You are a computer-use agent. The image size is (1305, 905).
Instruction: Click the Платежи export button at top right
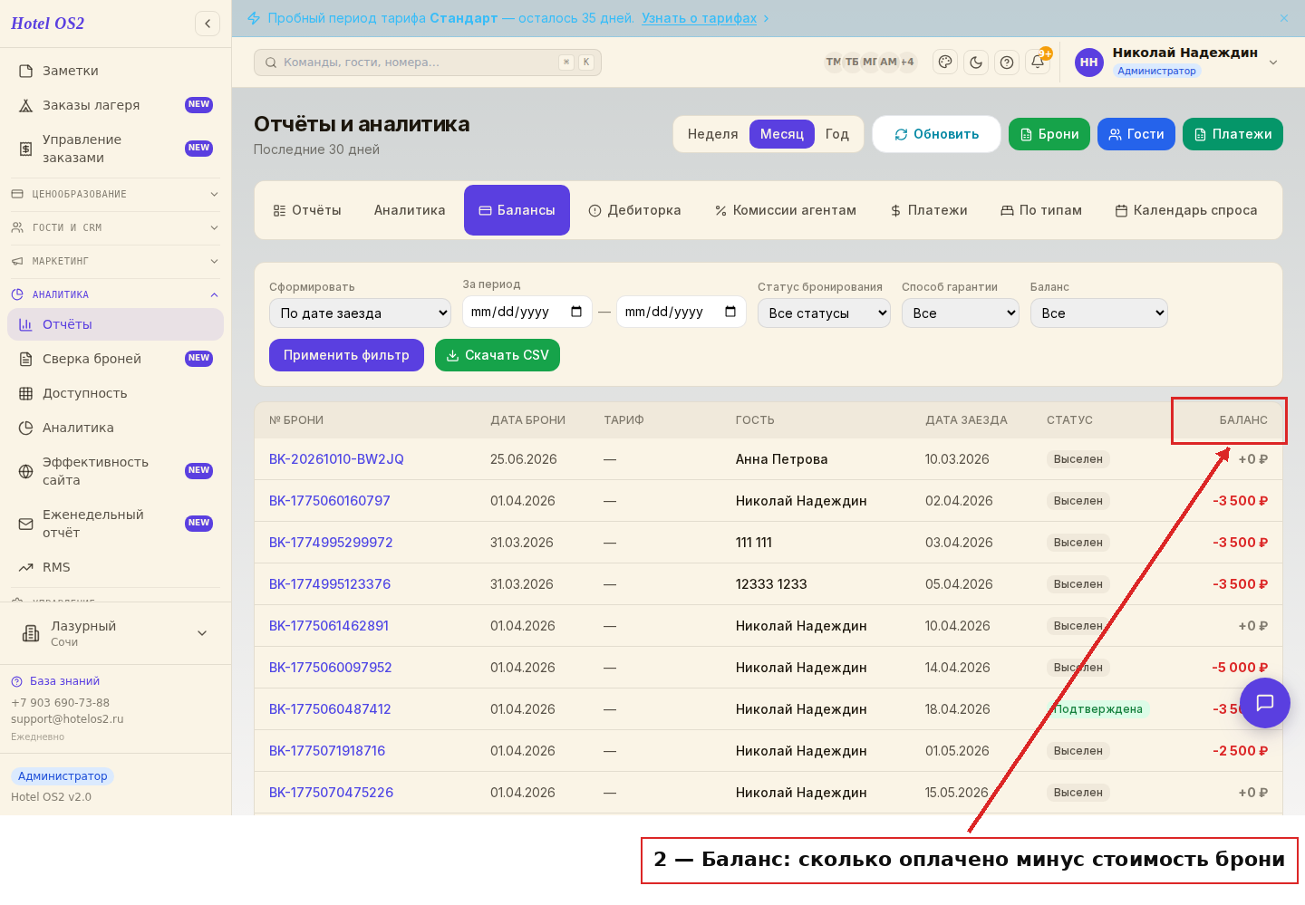pyautogui.click(x=1232, y=134)
